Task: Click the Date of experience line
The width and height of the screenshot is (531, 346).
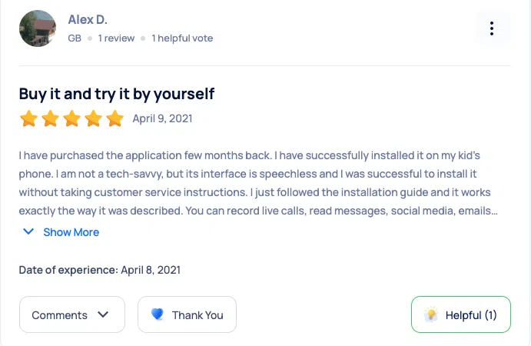Action: (100, 270)
